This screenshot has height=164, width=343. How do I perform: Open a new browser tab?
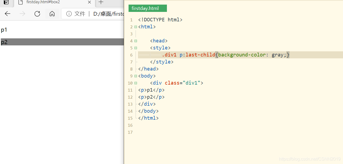101,2
